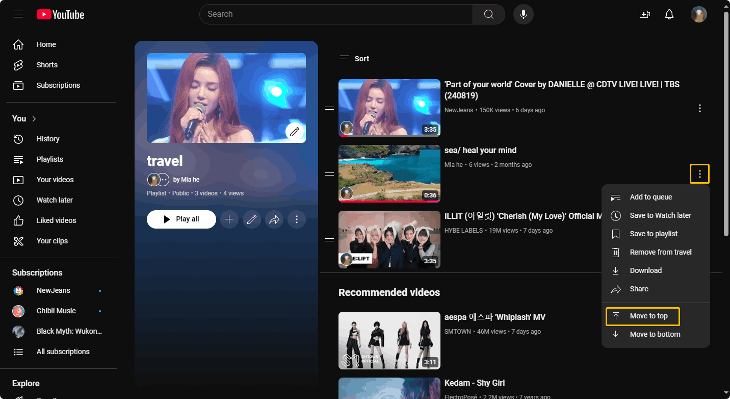730x399 pixels.
Task: Open the account avatar menu
Action: pyautogui.click(x=699, y=14)
